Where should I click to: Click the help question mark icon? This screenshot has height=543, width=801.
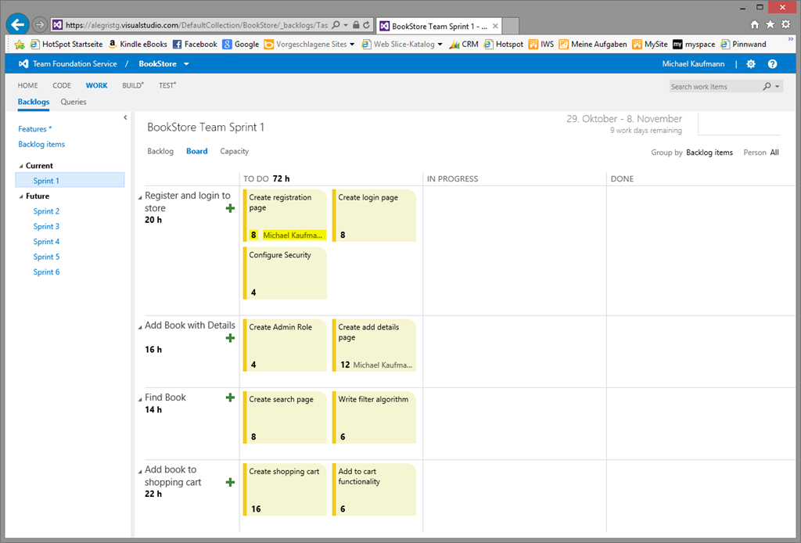(772, 64)
